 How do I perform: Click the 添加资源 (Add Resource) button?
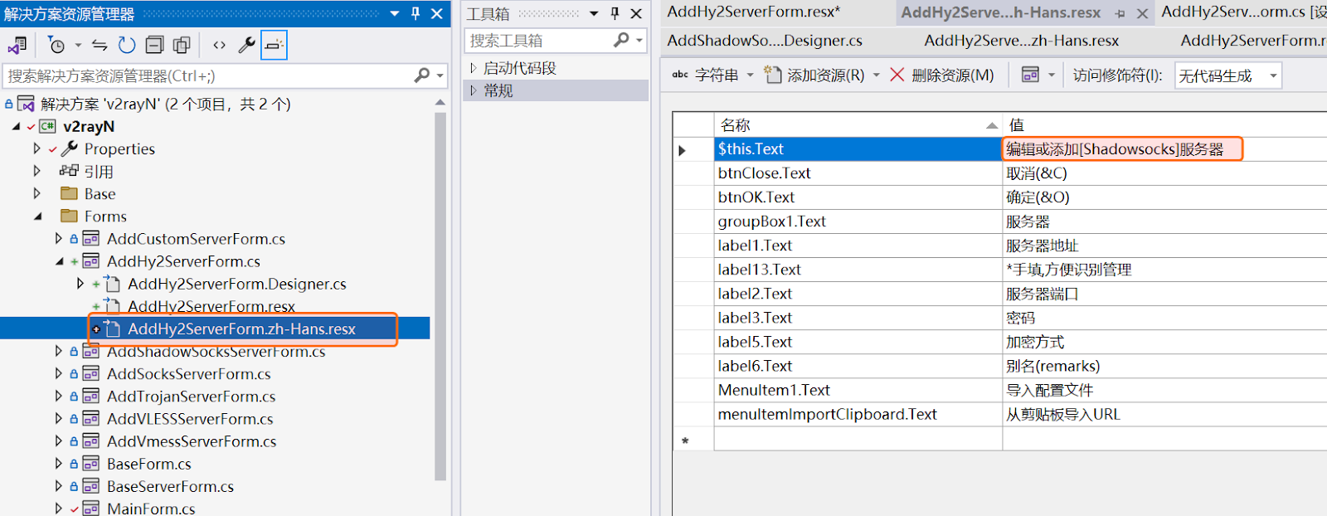click(x=814, y=75)
